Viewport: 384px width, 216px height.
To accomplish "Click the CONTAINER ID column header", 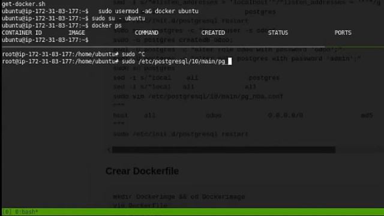I will [22, 32].
